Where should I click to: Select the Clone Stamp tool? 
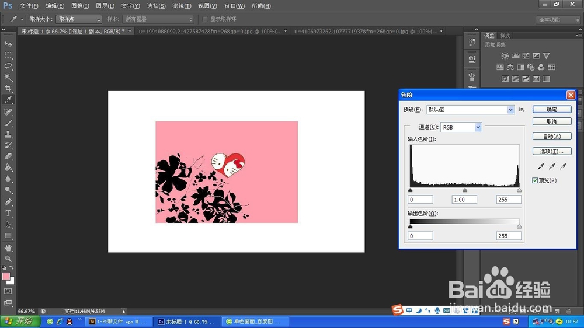(x=8, y=134)
